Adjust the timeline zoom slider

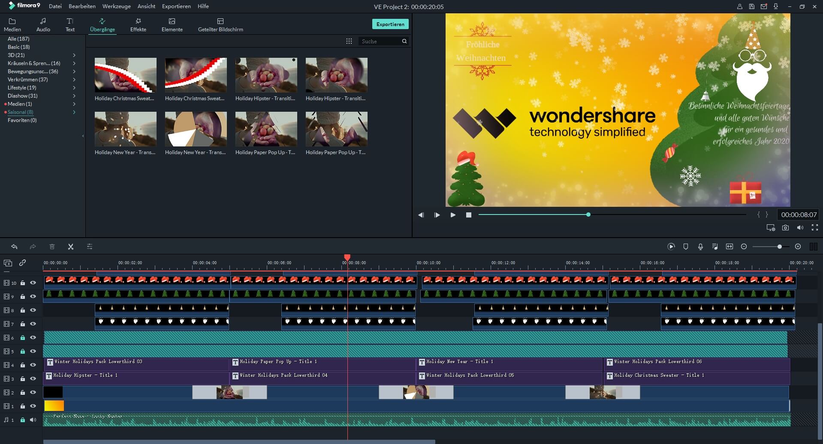click(771, 247)
